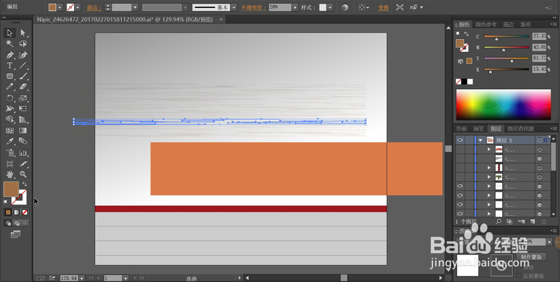Viewport: 560px width, 282px height.
Task: Delete selection with Layers trash icon
Action: tap(544, 222)
